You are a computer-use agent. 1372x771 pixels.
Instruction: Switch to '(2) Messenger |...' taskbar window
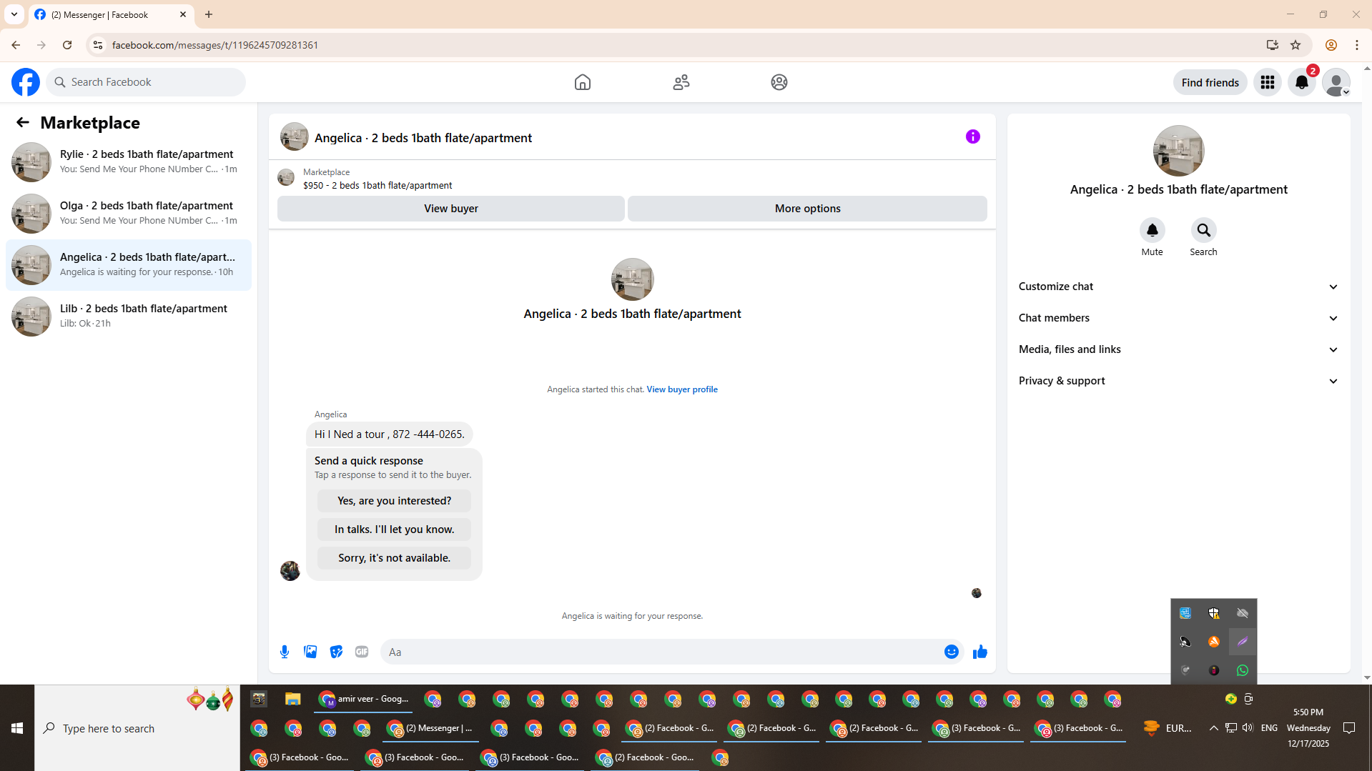pyautogui.click(x=430, y=728)
